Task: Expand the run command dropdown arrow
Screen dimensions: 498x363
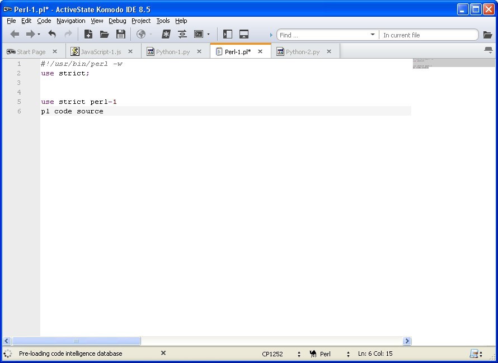Action: point(208,34)
